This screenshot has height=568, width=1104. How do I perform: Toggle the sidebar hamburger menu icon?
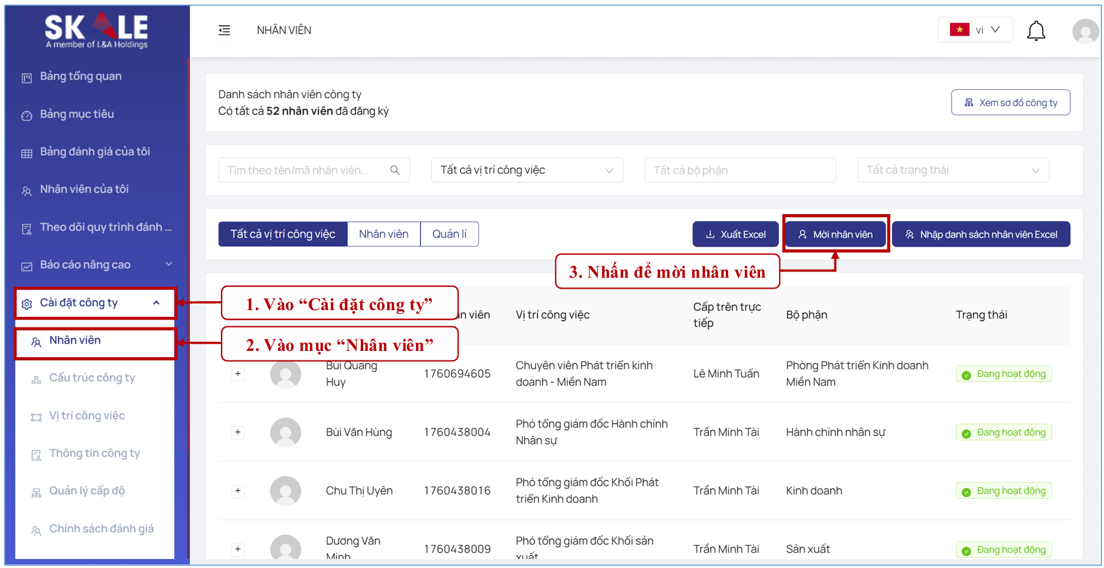(224, 31)
